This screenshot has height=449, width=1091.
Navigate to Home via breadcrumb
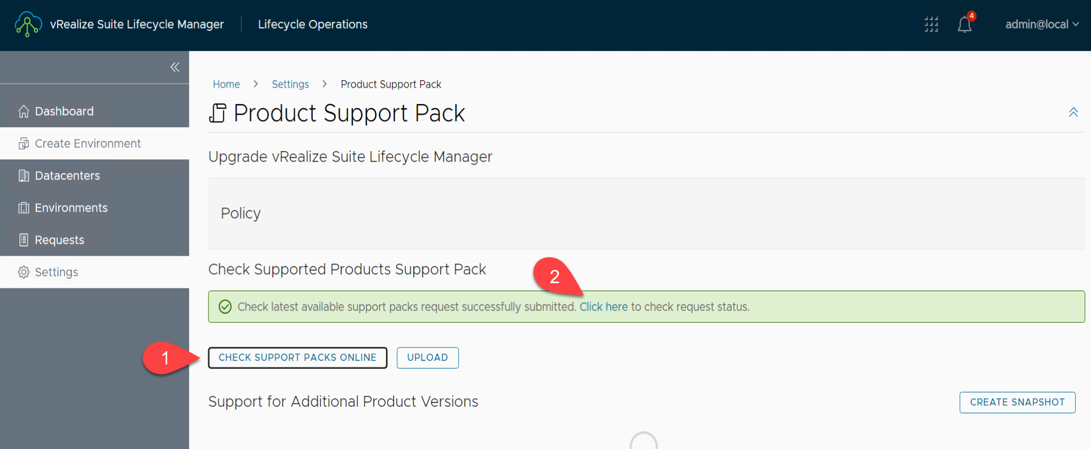pyautogui.click(x=226, y=85)
